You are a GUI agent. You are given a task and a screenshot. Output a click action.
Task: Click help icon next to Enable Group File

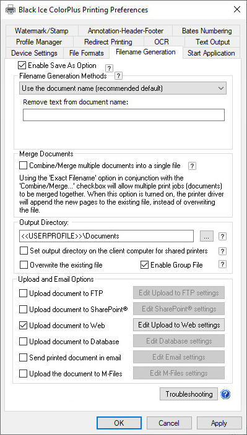coord(222,264)
